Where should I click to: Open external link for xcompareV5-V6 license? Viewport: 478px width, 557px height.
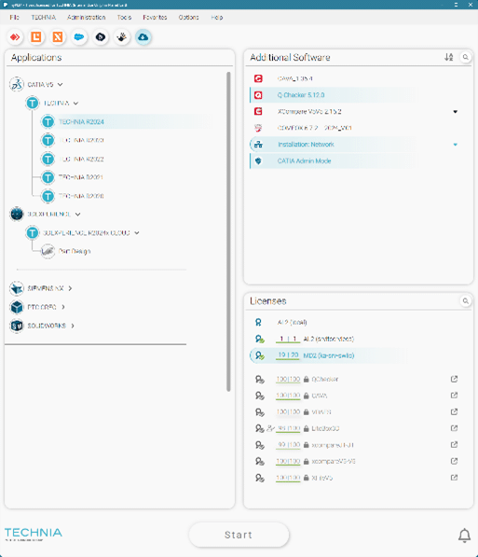(454, 461)
